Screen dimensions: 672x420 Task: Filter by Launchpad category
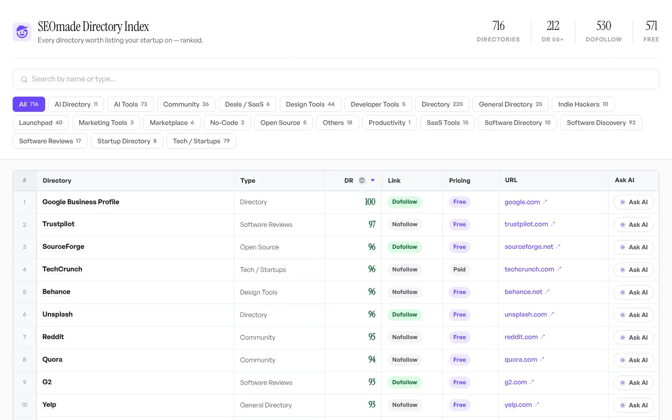tap(40, 123)
